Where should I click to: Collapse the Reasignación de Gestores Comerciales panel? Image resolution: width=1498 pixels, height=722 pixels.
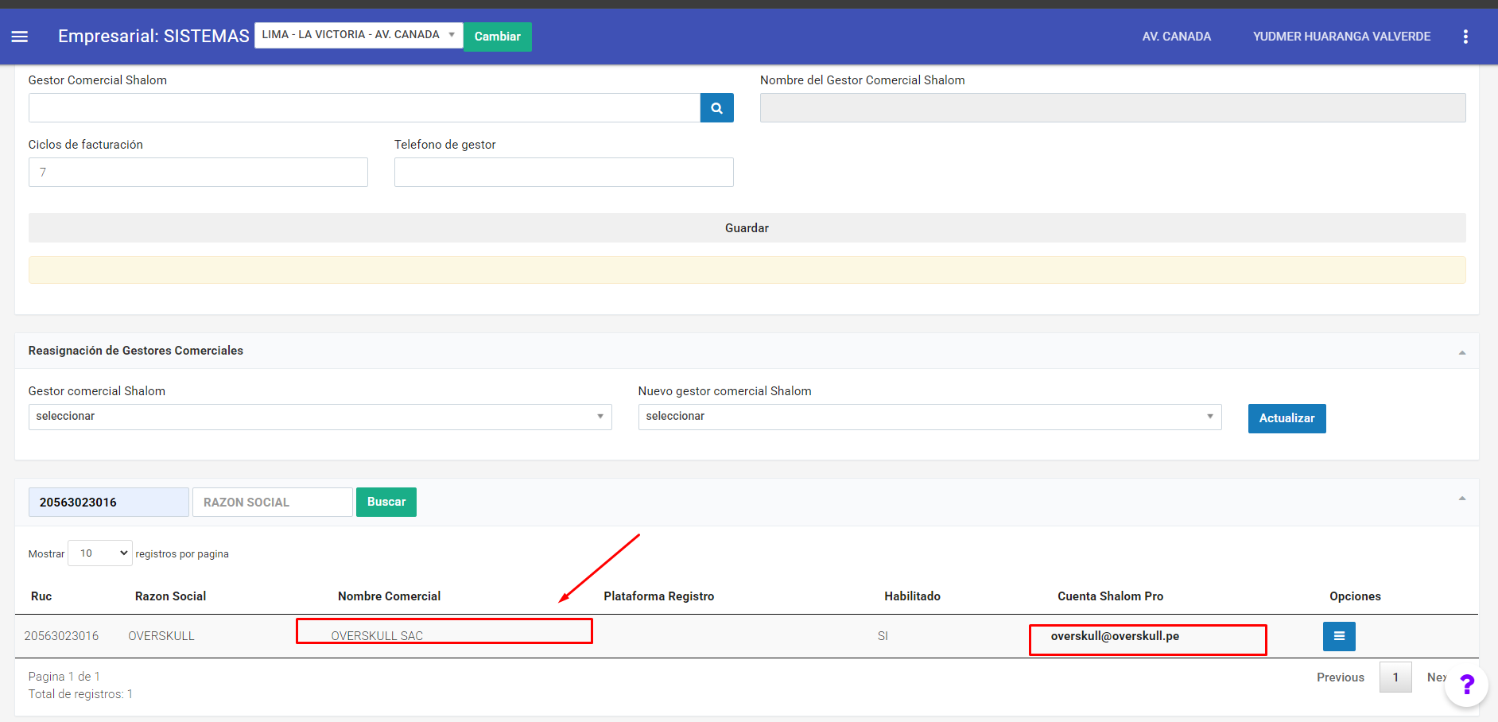[x=1461, y=352]
